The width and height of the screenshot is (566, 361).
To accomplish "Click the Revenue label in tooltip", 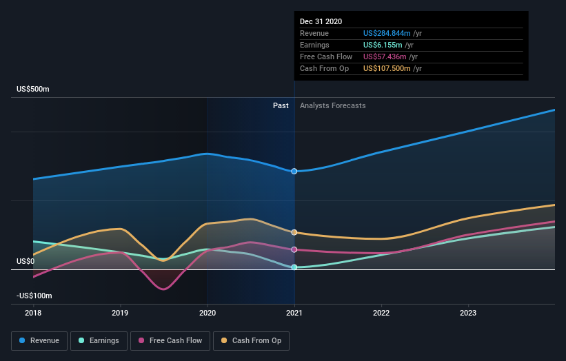I will [314, 33].
